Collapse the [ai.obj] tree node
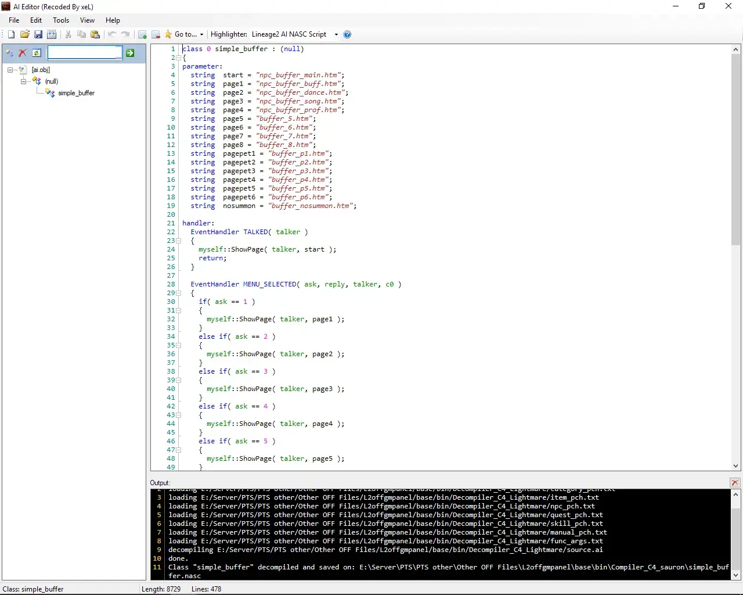The height and width of the screenshot is (595, 743). 10,70
